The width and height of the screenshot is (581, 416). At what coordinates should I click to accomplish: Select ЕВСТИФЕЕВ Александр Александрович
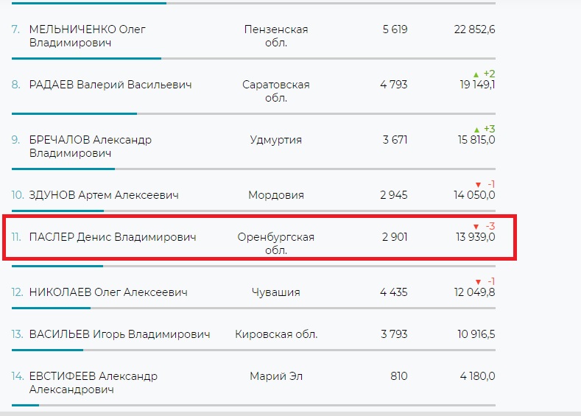click(x=93, y=383)
